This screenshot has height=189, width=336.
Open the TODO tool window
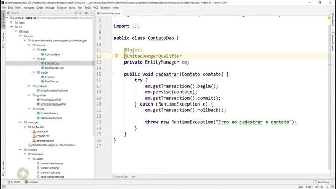[14, 182]
